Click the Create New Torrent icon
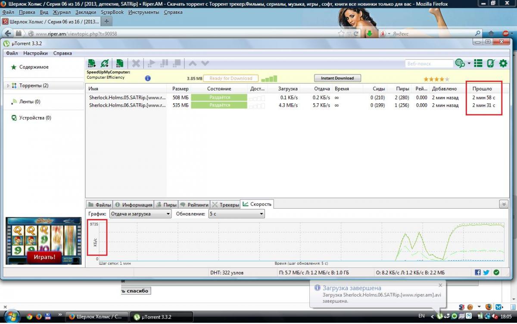Viewport: 517px width, 324px height. click(x=120, y=64)
